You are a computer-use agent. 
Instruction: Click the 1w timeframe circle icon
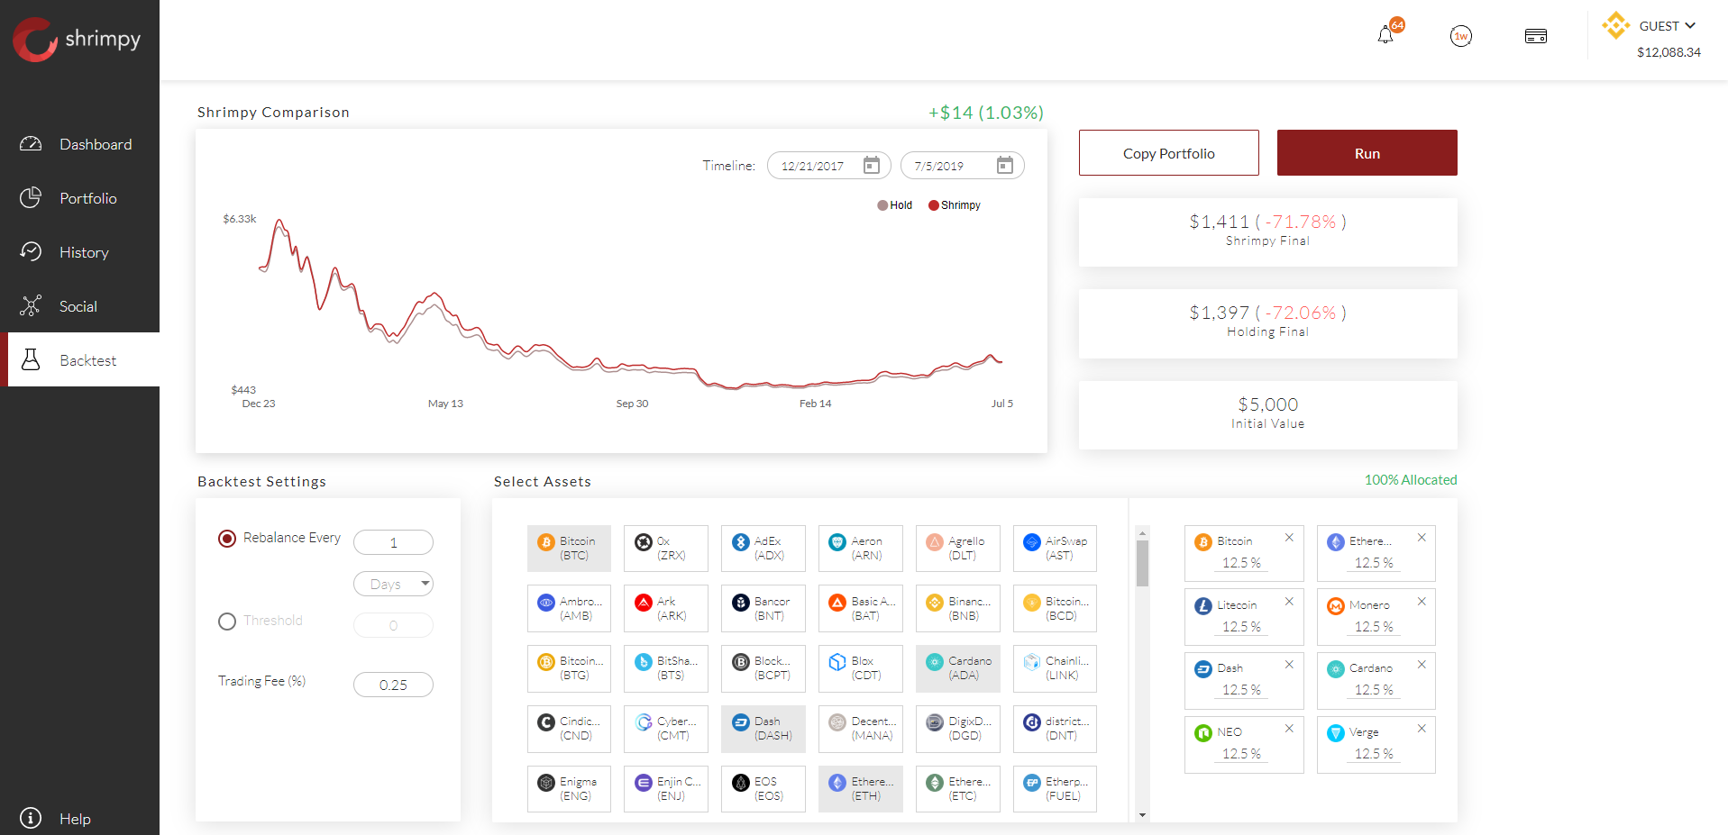(1461, 36)
